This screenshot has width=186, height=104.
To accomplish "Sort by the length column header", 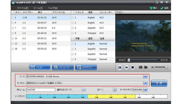I will click(44, 12).
